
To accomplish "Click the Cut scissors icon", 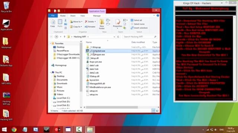I will 65,20.
